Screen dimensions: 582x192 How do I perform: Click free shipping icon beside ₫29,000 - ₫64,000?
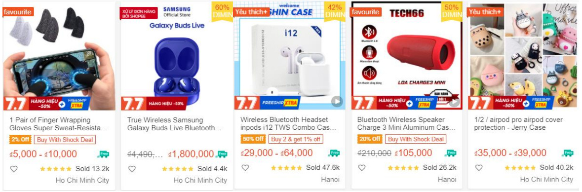click(x=334, y=153)
